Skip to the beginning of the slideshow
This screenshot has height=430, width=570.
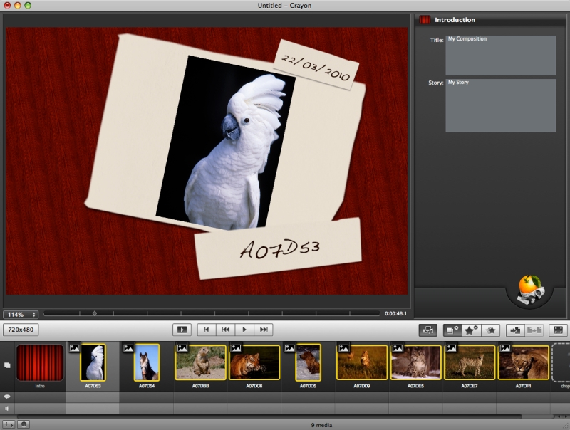[x=207, y=330]
